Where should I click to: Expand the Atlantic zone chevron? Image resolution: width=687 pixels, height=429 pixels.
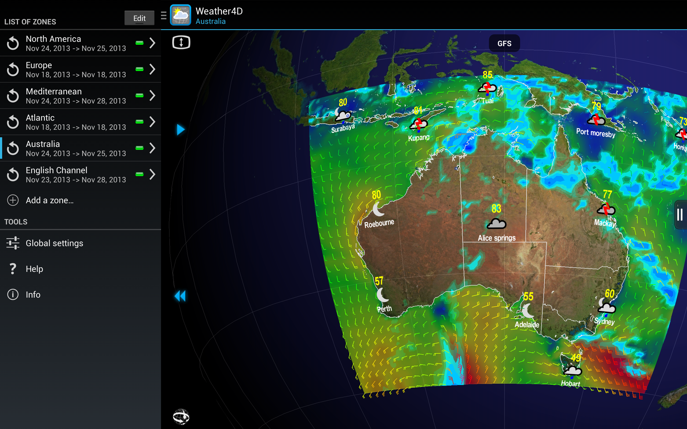[152, 122]
